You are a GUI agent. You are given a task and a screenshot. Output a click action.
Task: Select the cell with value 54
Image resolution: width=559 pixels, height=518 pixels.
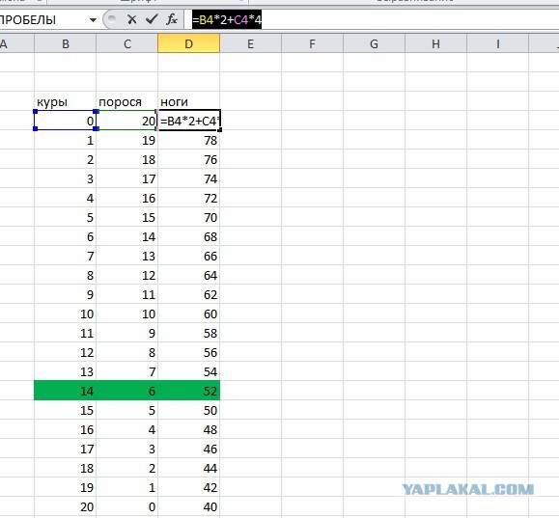pos(189,371)
